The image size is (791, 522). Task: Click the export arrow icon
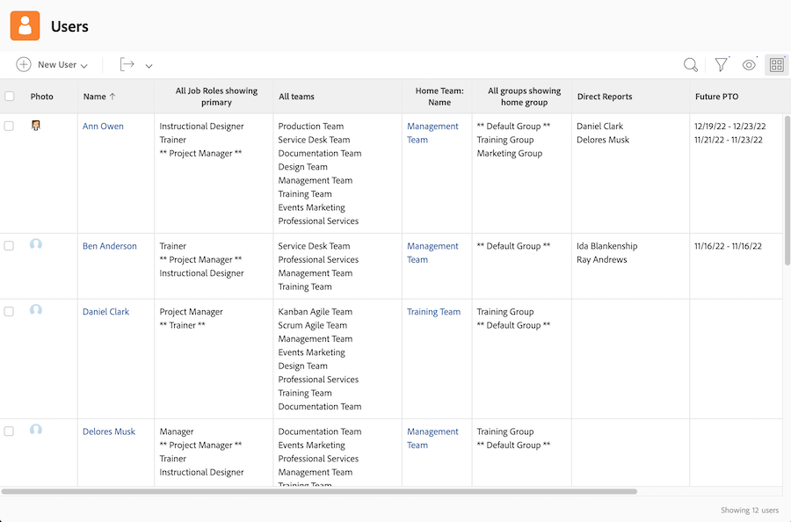click(127, 64)
